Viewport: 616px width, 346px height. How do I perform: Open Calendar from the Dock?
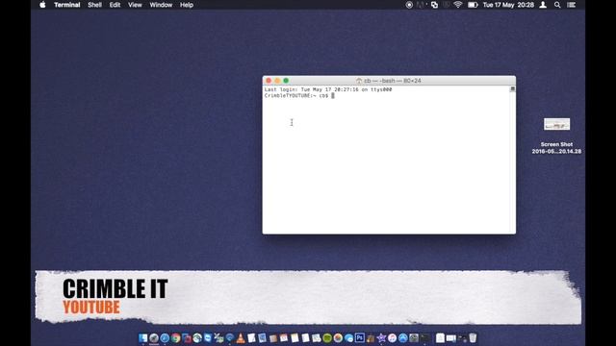284,337
